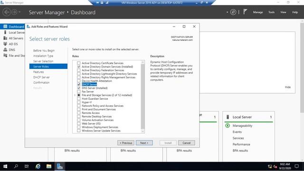Open the notifications flag
The width and height of the screenshot is (304, 171).
point(245,12)
